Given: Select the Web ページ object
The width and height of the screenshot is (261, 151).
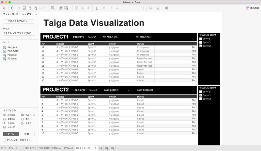Looking at the screenshot, I should [28, 115].
